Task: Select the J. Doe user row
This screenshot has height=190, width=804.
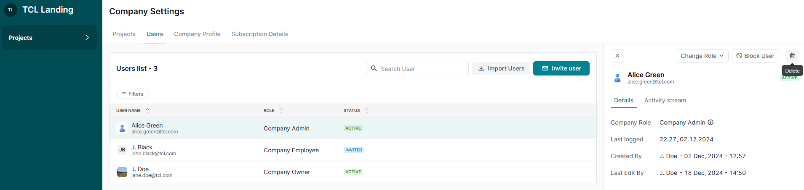Action: (x=353, y=172)
